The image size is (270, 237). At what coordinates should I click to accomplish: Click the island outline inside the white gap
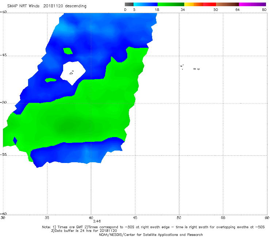(x=72, y=73)
